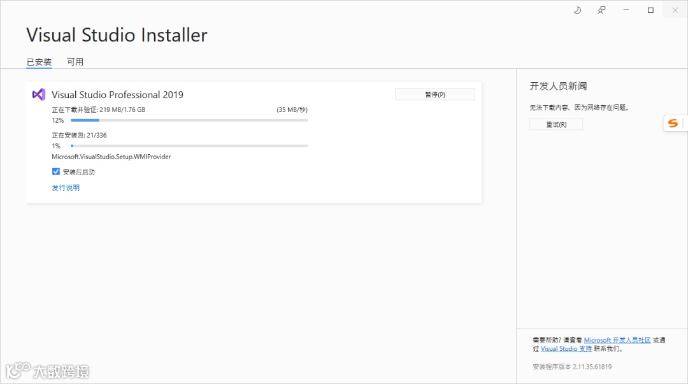Open the Visual Studio 支持 link
The height and width of the screenshot is (384, 688).
566,349
